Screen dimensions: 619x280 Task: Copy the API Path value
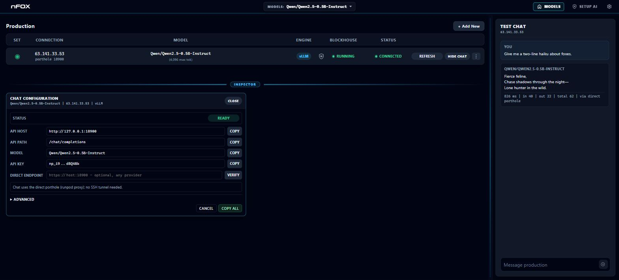tap(234, 142)
